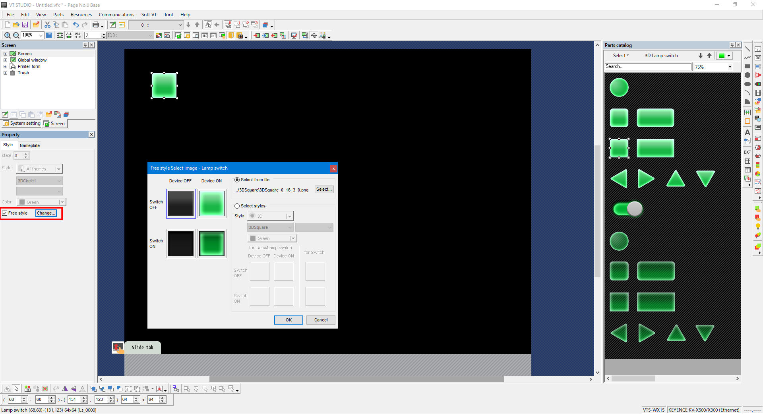This screenshot has height=414, width=763.
Task: Choose the Select styles radio button
Action: [237, 206]
